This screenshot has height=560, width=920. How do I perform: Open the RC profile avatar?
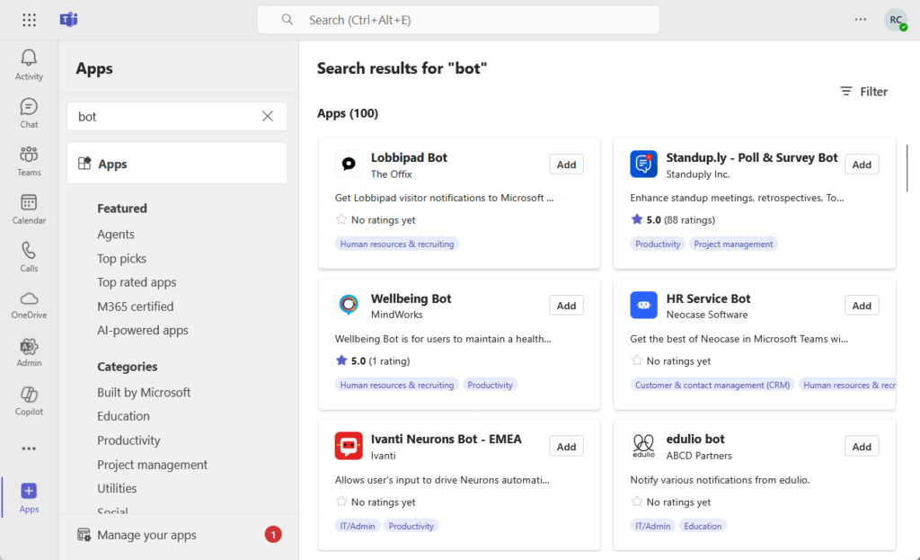(896, 20)
